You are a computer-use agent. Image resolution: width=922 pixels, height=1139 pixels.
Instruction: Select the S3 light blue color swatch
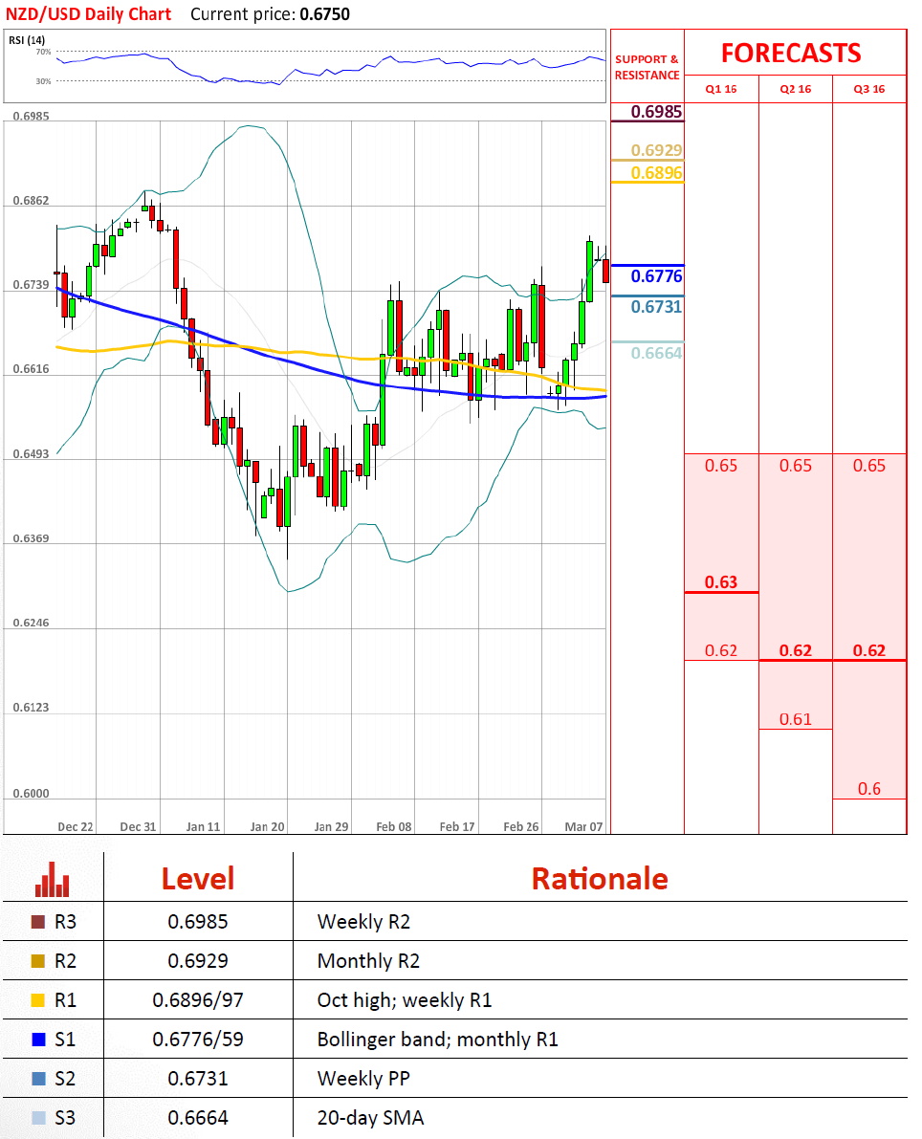pos(38,1118)
